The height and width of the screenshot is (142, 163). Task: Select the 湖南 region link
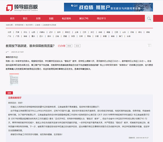point(148,32)
